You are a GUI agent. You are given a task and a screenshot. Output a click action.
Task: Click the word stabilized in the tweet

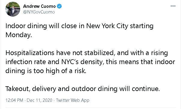point(99,53)
